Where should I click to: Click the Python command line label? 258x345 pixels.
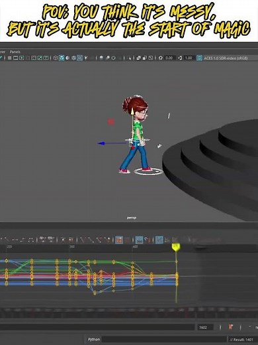tap(94, 339)
